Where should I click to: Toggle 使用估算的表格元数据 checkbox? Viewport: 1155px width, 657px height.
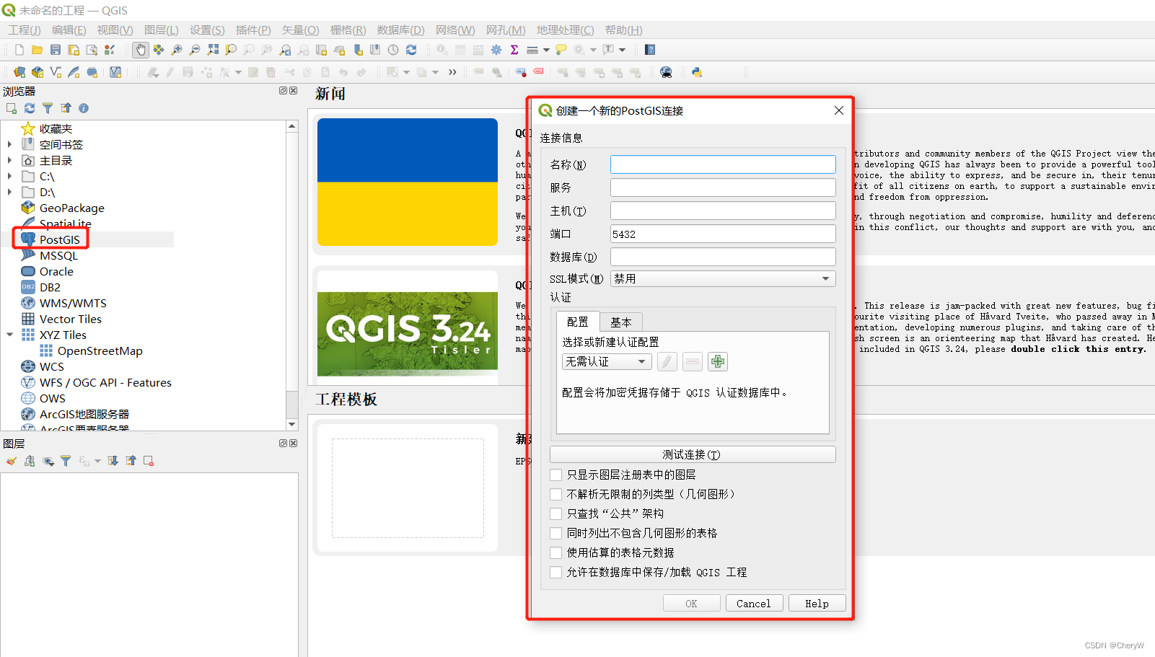[555, 552]
